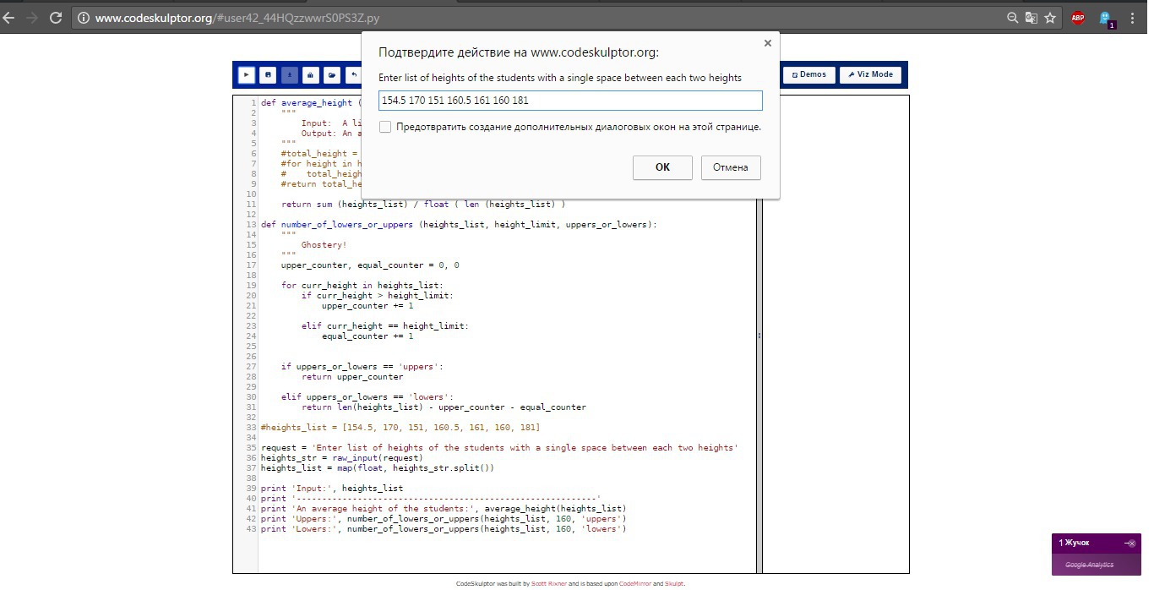
Task: Click the 'elif curr_height == height_limit:' line
Action: [x=384, y=326]
